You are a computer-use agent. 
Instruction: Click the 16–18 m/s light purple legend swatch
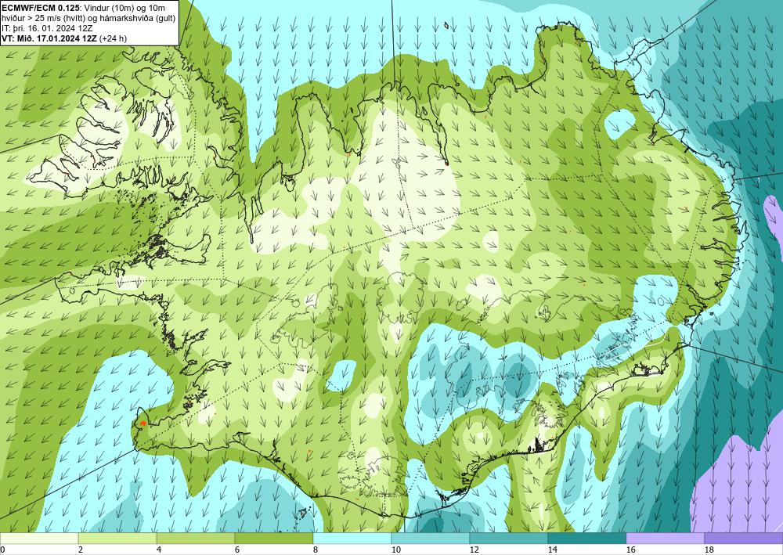tap(665, 539)
